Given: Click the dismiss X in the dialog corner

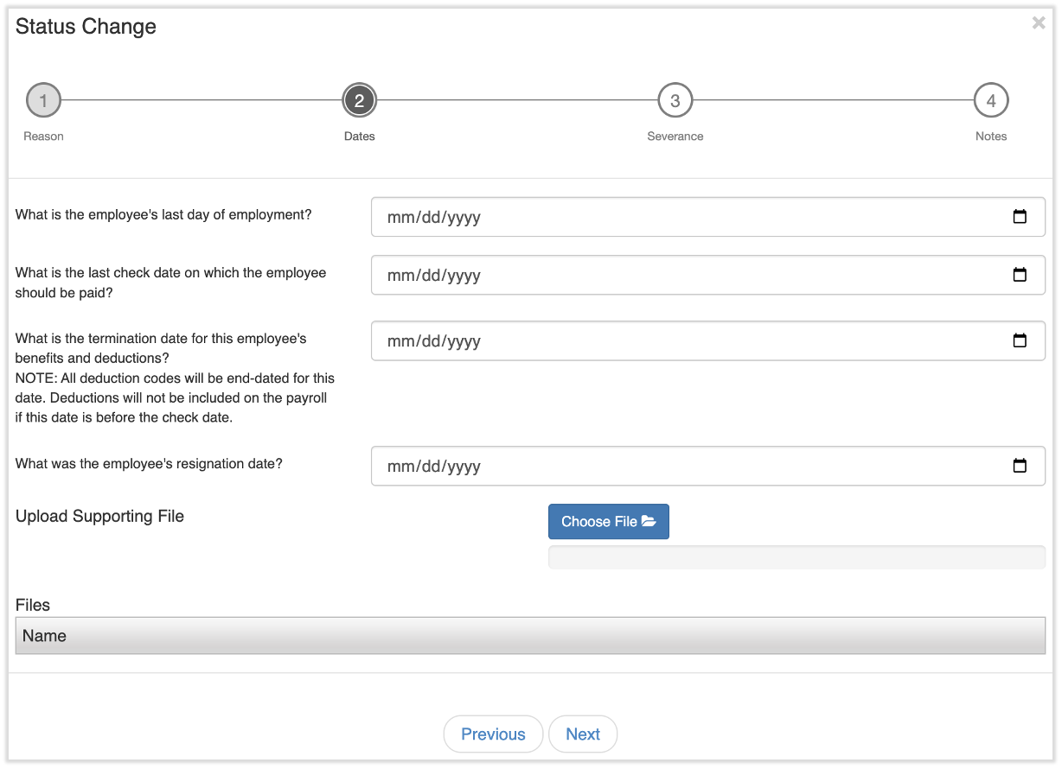Looking at the screenshot, I should point(1038,22).
